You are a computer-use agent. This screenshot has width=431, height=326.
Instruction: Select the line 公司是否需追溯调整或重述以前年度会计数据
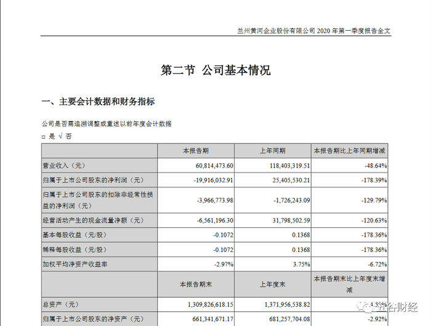pyautogui.click(x=107, y=124)
